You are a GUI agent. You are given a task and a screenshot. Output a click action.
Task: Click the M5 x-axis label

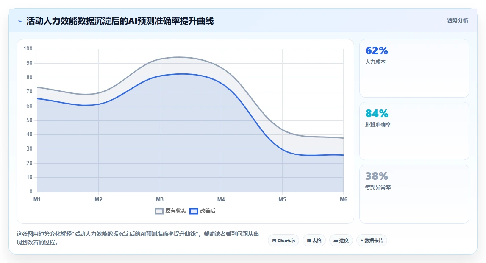[282, 199]
